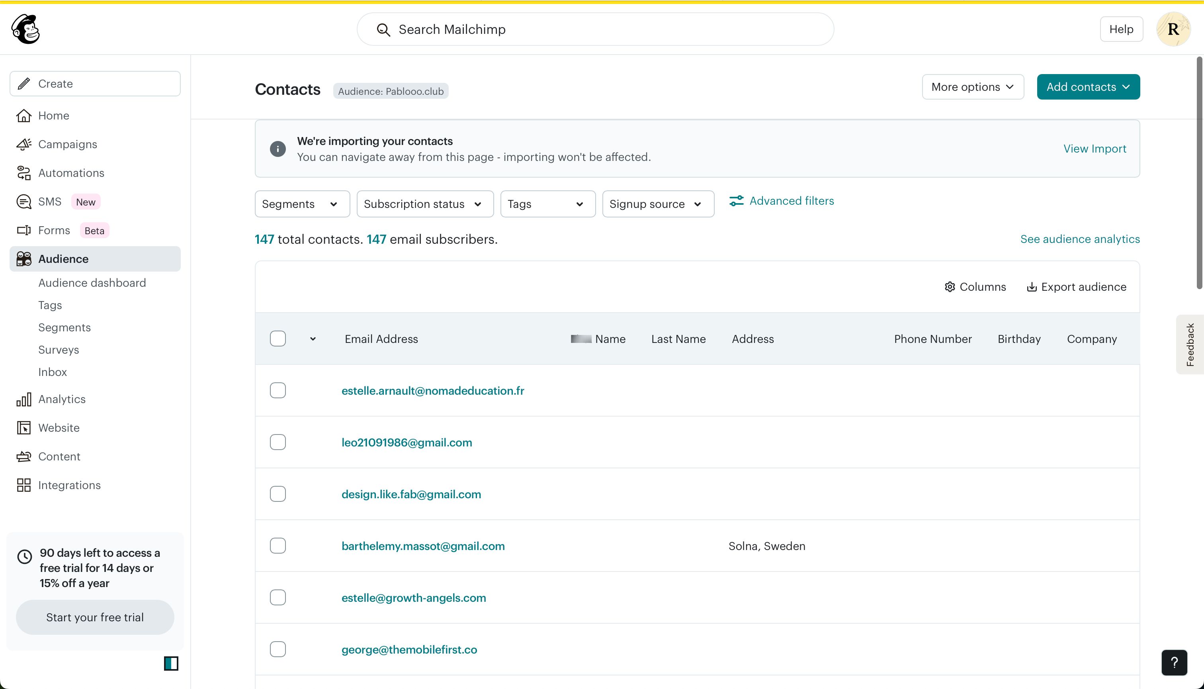Screen dimensions: 1204x689
Task: Click the Mailchimp Freddie logo
Action: pos(25,29)
